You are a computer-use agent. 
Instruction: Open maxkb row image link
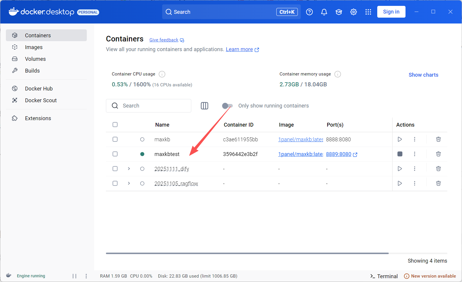point(301,140)
